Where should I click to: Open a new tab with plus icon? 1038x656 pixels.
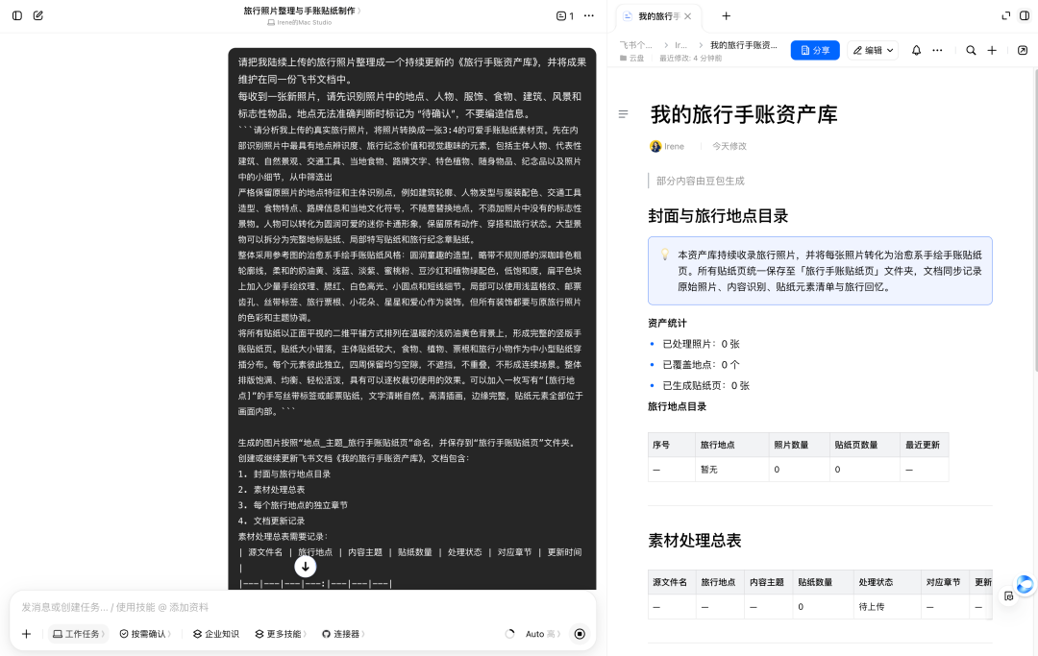pos(727,16)
